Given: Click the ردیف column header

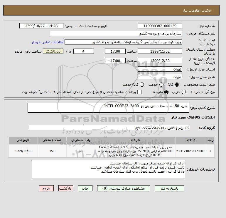Looking at the screenshot, I should tap(210, 140).
